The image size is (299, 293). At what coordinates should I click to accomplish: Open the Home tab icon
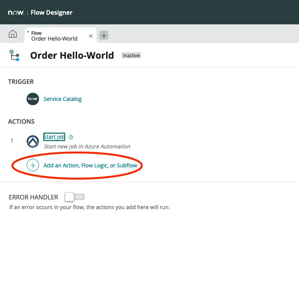point(13,34)
